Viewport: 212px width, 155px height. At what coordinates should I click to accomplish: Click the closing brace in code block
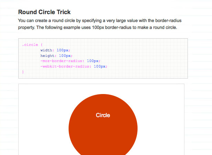[x=23, y=72]
